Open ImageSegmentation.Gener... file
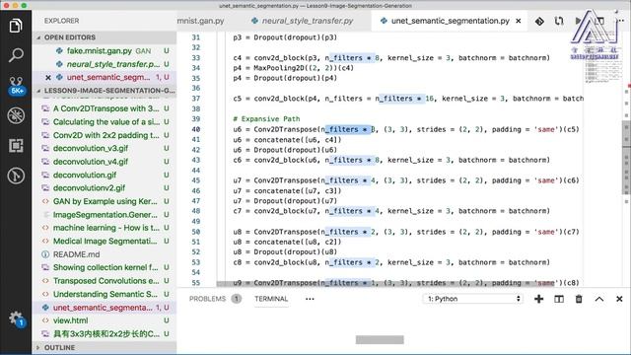This screenshot has width=631, height=355. [105, 215]
